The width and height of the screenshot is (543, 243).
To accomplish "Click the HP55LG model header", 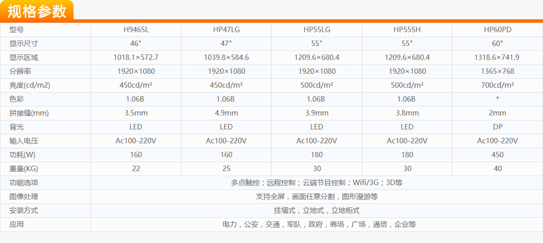I will [317, 29].
